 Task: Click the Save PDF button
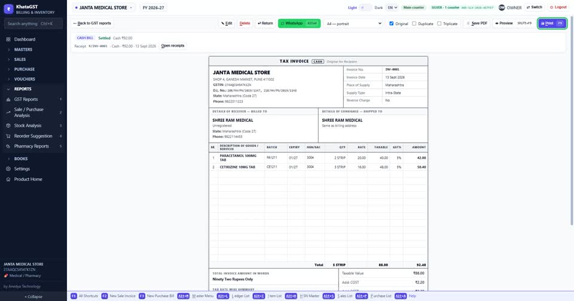coord(477,23)
